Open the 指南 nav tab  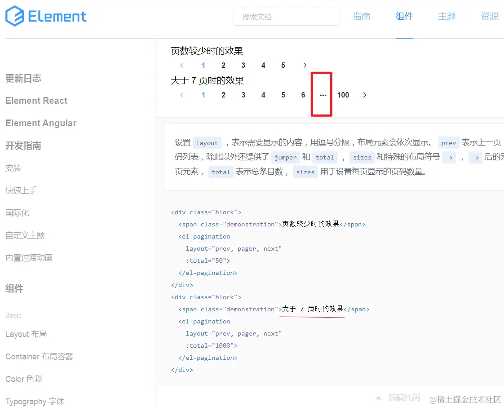(x=361, y=16)
